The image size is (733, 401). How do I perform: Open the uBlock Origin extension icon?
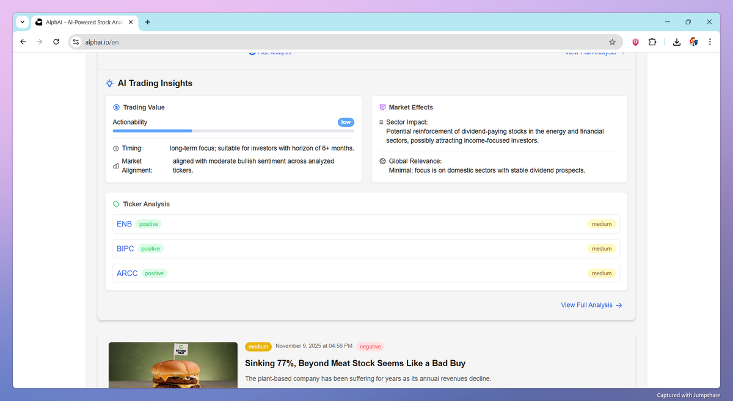635,42
